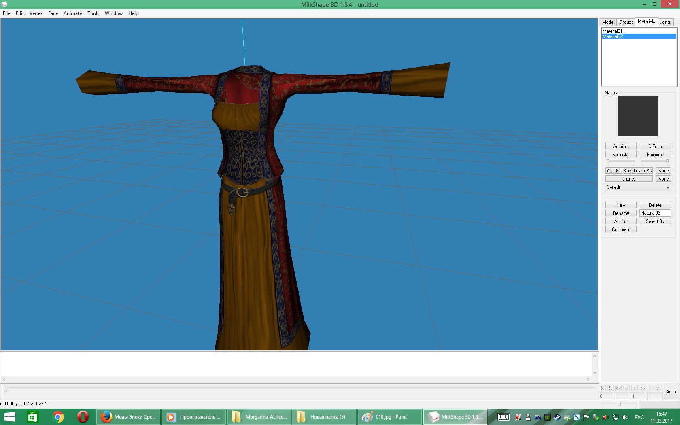Launch Google Chrome from taskbar

(x=58, y=417)
